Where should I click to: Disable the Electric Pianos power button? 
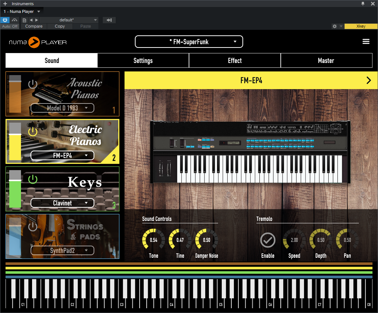pos(32,131)
